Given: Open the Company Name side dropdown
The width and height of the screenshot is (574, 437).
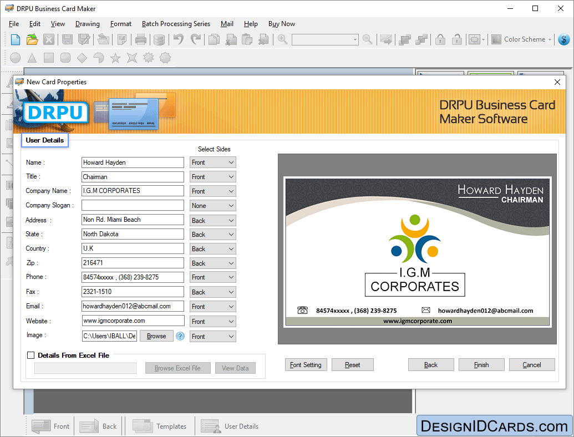Looking at the screenshot, I should click(x=213, y=191).
